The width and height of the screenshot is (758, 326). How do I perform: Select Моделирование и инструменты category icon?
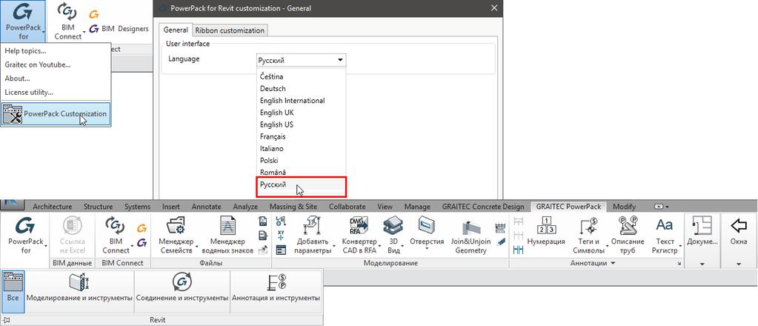tap(79, 282)
